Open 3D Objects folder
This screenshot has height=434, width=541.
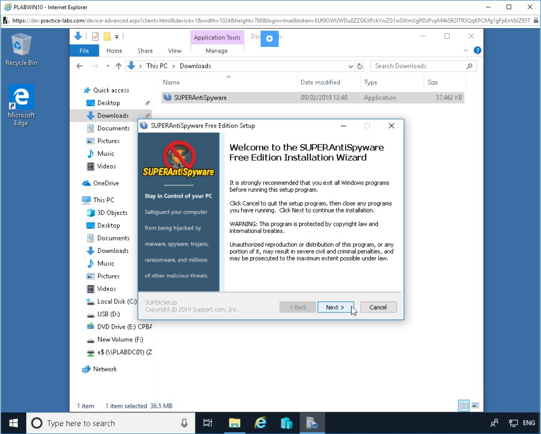(112, 213)
